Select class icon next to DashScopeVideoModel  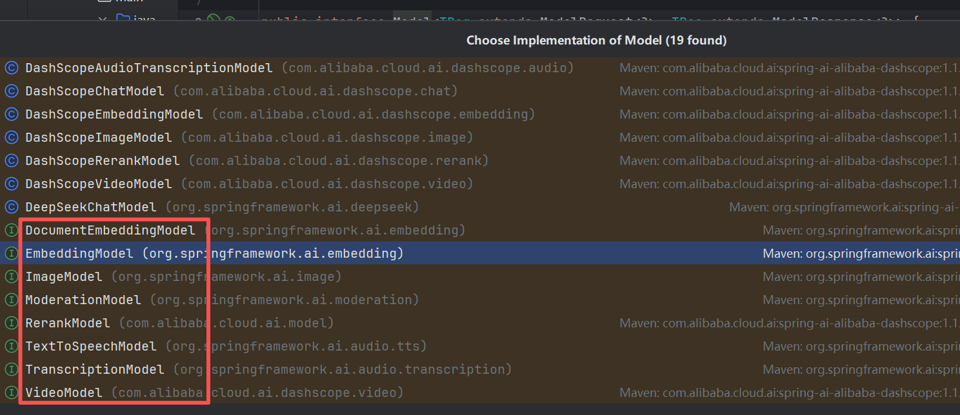point(11,184)
